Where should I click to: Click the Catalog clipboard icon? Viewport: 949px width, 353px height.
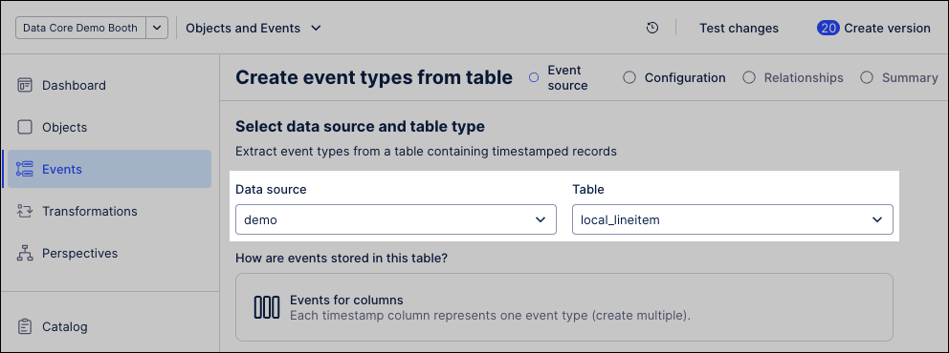25,326
